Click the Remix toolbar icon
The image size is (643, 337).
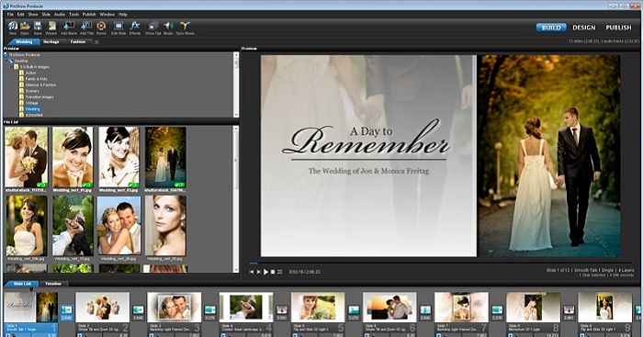tap(101, 27)
